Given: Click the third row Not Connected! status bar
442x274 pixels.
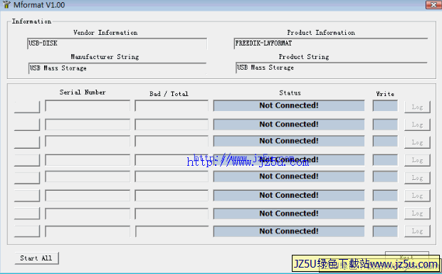Looking at the screenshot, I should (x=289, y=141).
